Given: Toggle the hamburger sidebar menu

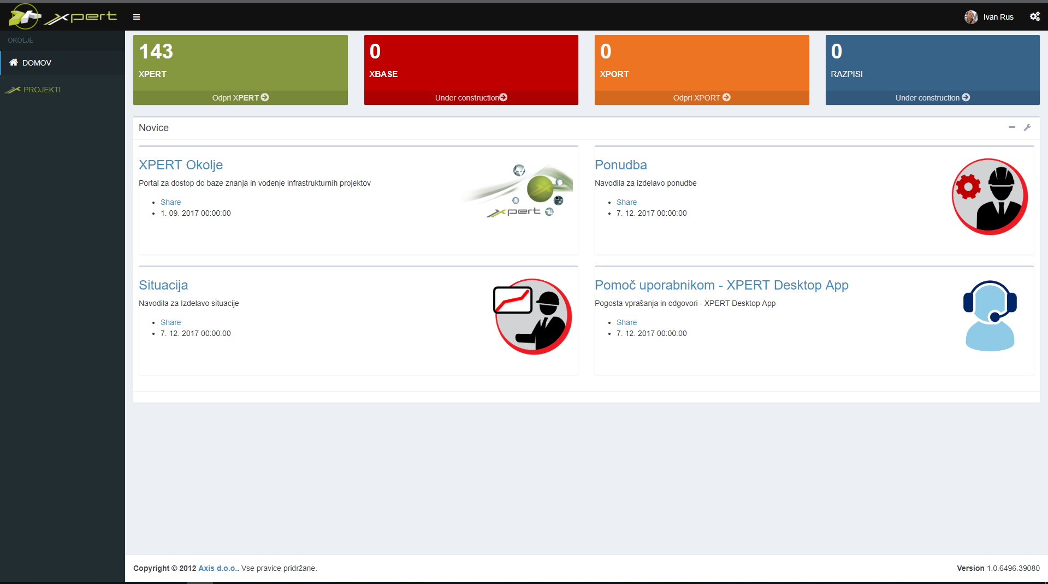Looking at the screenshot, I should [x=137, y=17].
